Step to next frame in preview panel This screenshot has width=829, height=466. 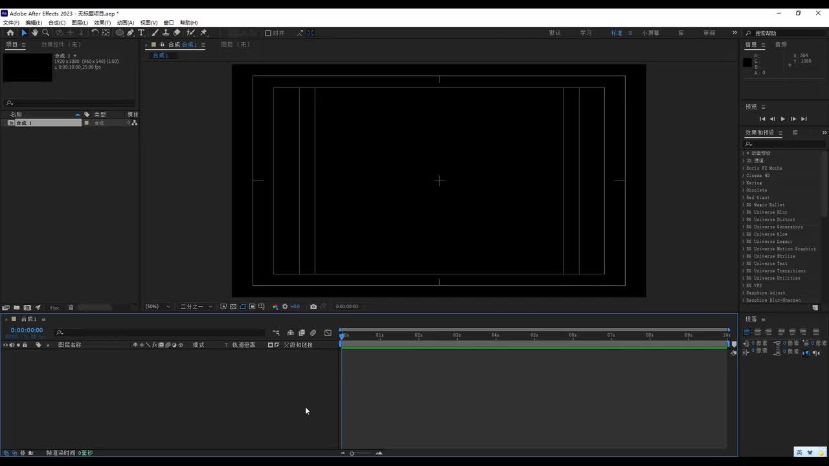[x=793, y=119]
